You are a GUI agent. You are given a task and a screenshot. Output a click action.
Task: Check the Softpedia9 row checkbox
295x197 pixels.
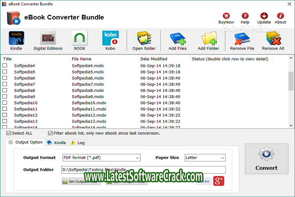5,96
